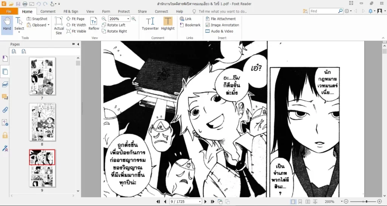Image resolution: width=387 pixels, height=206 pixels.
Task: Enable Continuous page view mode
Action: (300, 201)
